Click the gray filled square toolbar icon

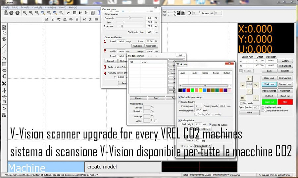[74, 13]
